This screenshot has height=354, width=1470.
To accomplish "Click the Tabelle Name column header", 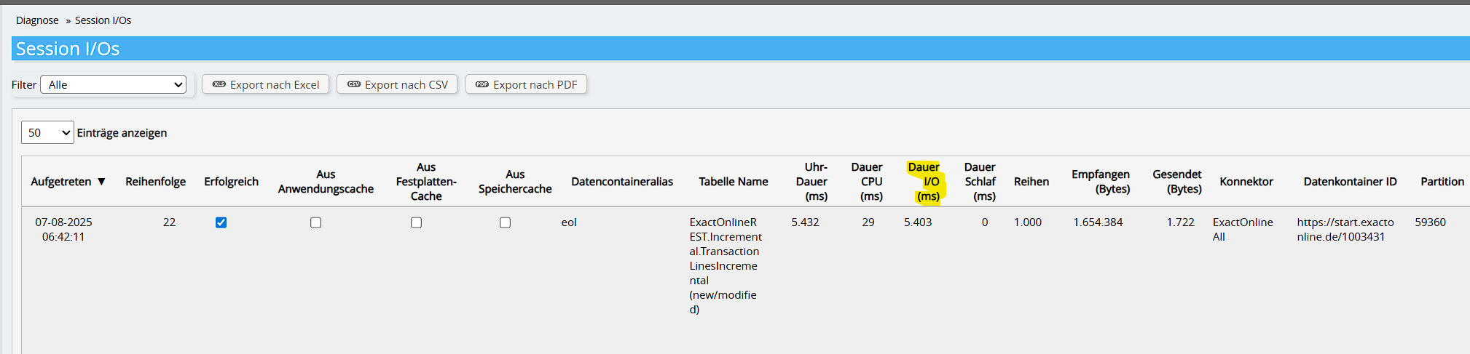I will coord(733,182).
